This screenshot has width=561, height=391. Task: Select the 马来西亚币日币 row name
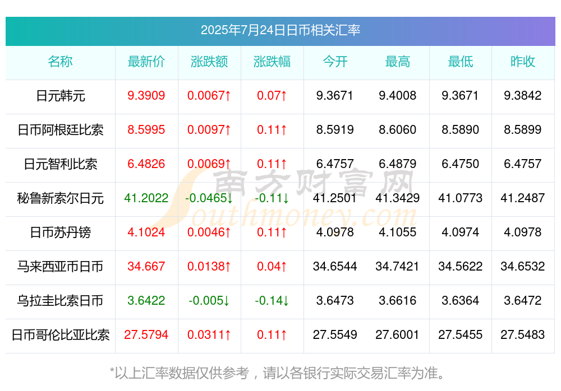tap(61, 267)
